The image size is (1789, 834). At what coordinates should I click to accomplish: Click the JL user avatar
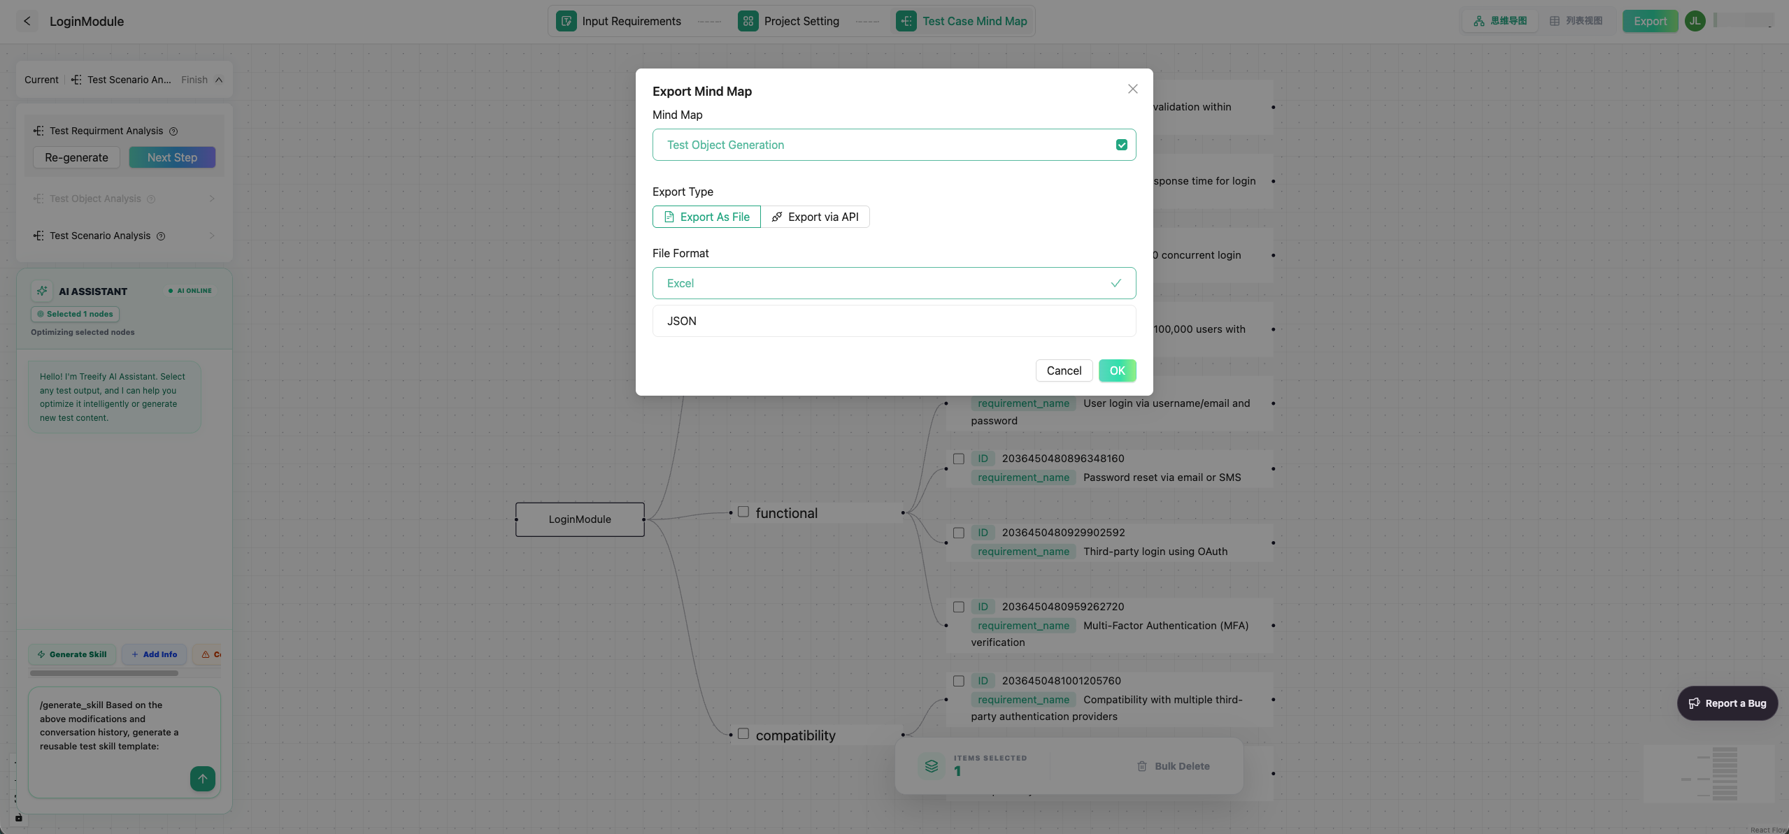[1695, 21]
